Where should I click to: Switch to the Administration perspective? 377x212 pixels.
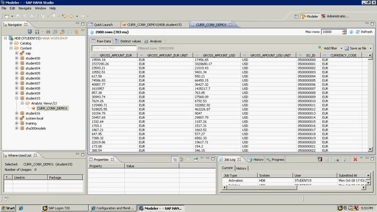(335, 16)
